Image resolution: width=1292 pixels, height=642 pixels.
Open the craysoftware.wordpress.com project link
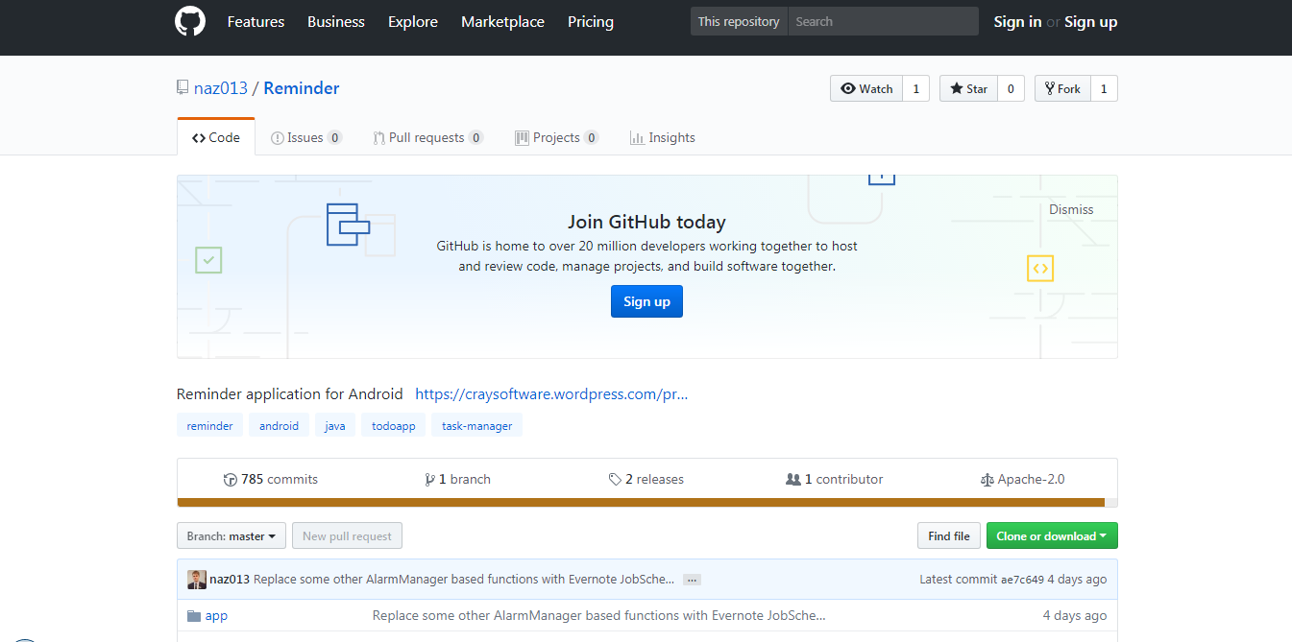click(551, 393)
